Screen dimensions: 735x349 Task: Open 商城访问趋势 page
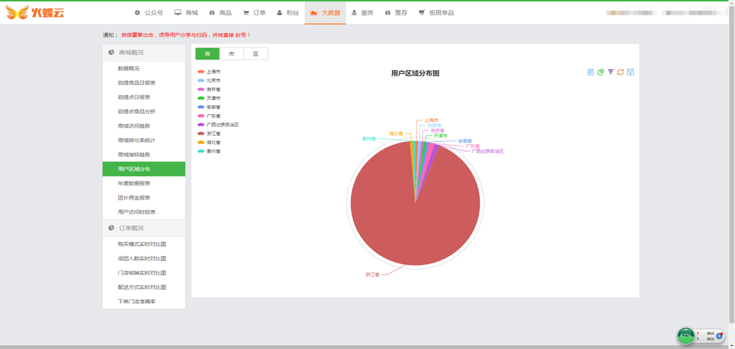pyautogui.click(x=134, y=126)
